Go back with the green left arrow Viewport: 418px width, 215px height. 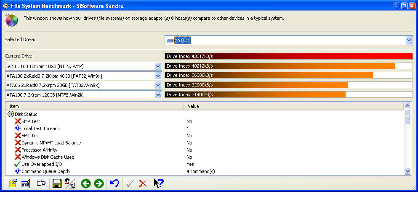pyautogui.click(x=86, y=184)
